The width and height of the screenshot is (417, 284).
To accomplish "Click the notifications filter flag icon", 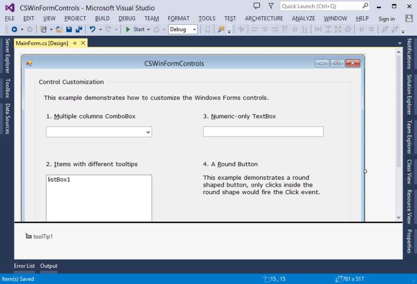I will coord(271,6).
